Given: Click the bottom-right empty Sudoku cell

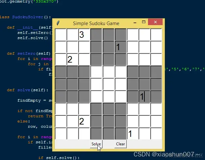Looking at the screenshot, I should [156, 134].
